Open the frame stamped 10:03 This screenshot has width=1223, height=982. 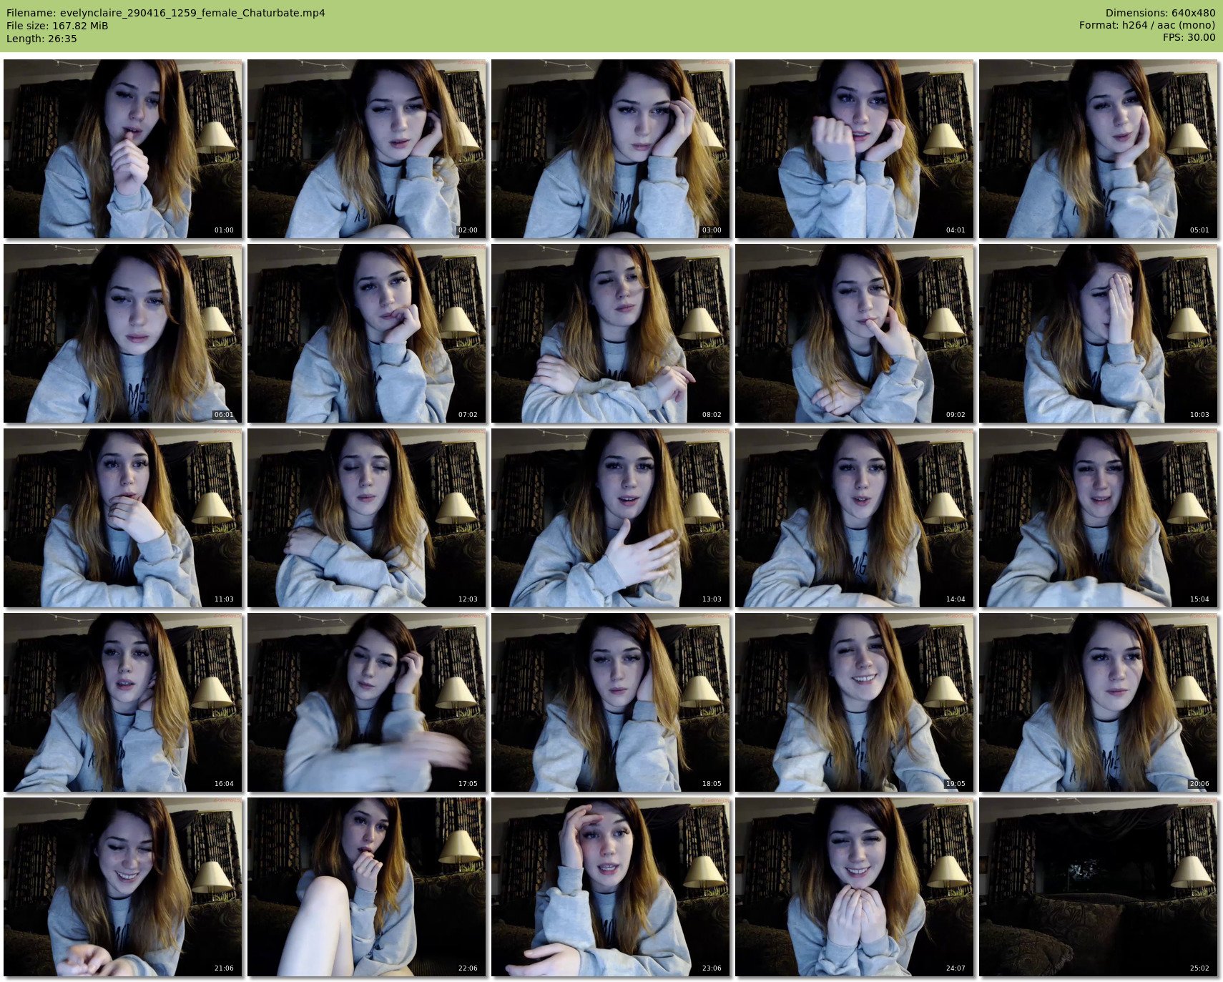(x=1099, y=333)
